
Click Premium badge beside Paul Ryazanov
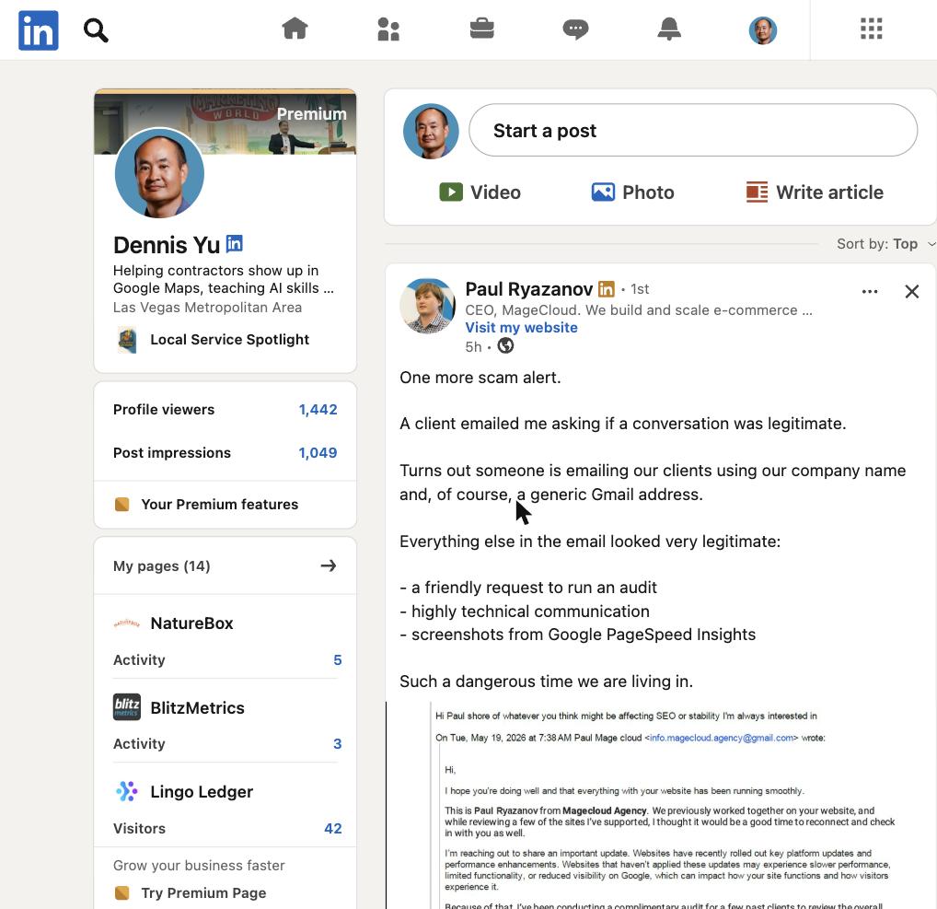[606, 289]
